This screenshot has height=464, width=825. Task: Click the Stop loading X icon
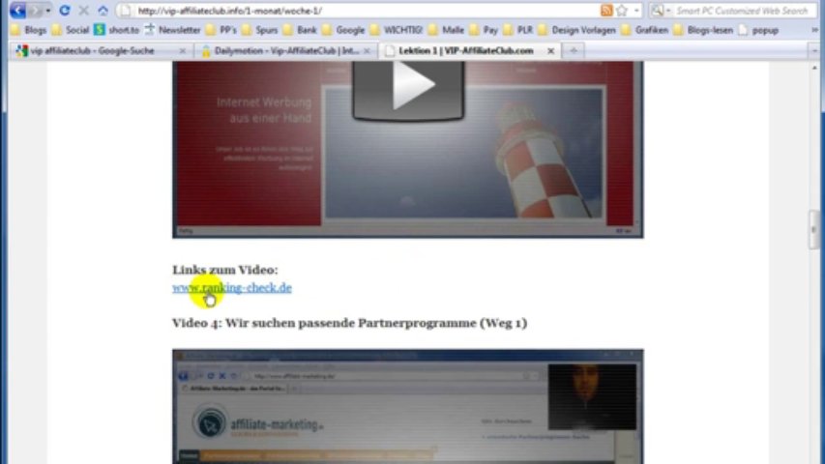[x=83, y=11]
